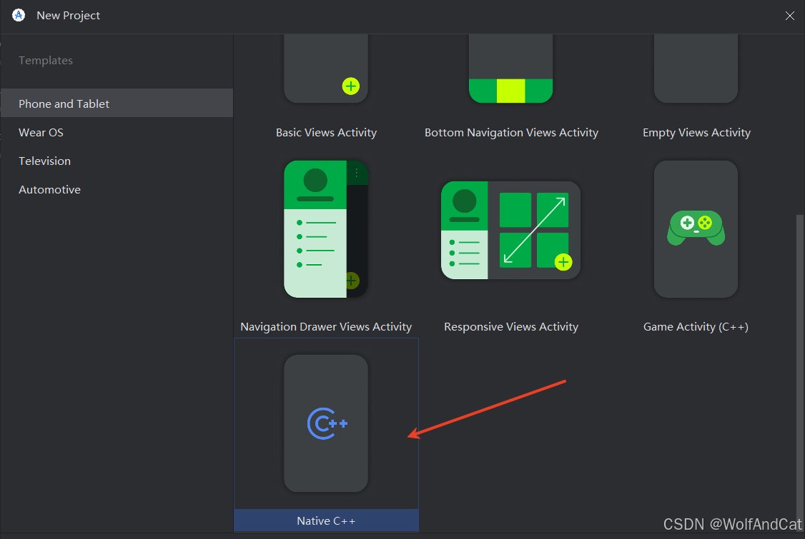Switch to Wear OS templates
The width and height of the screenshot is (805, 539).
click(41, 132)
